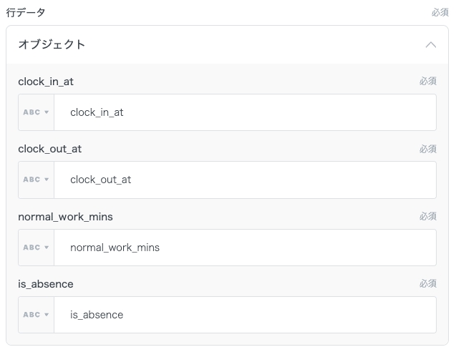
Task: Click into the is_absence value field
Action: pos(245,315)
